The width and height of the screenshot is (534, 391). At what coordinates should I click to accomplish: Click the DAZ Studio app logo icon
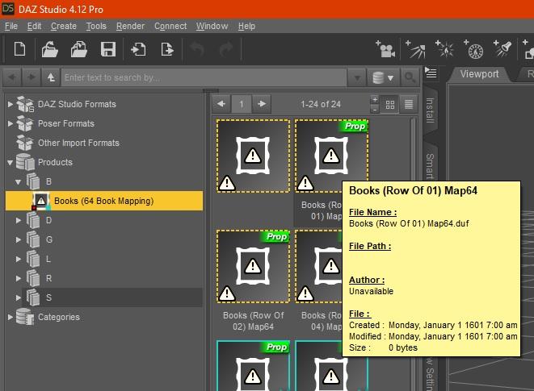(x=8, y=9)
